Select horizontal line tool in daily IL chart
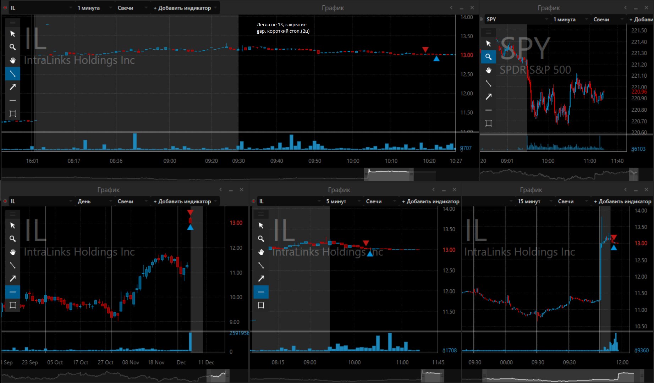Screen dimensions: 654x383 tap(13, 292)
